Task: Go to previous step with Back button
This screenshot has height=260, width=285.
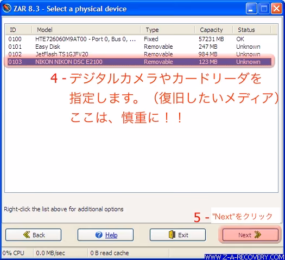Action: pos(34,235)
